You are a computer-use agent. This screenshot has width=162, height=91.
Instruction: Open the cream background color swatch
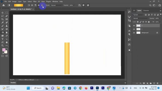pyautogui.click(x=6, y=52)
